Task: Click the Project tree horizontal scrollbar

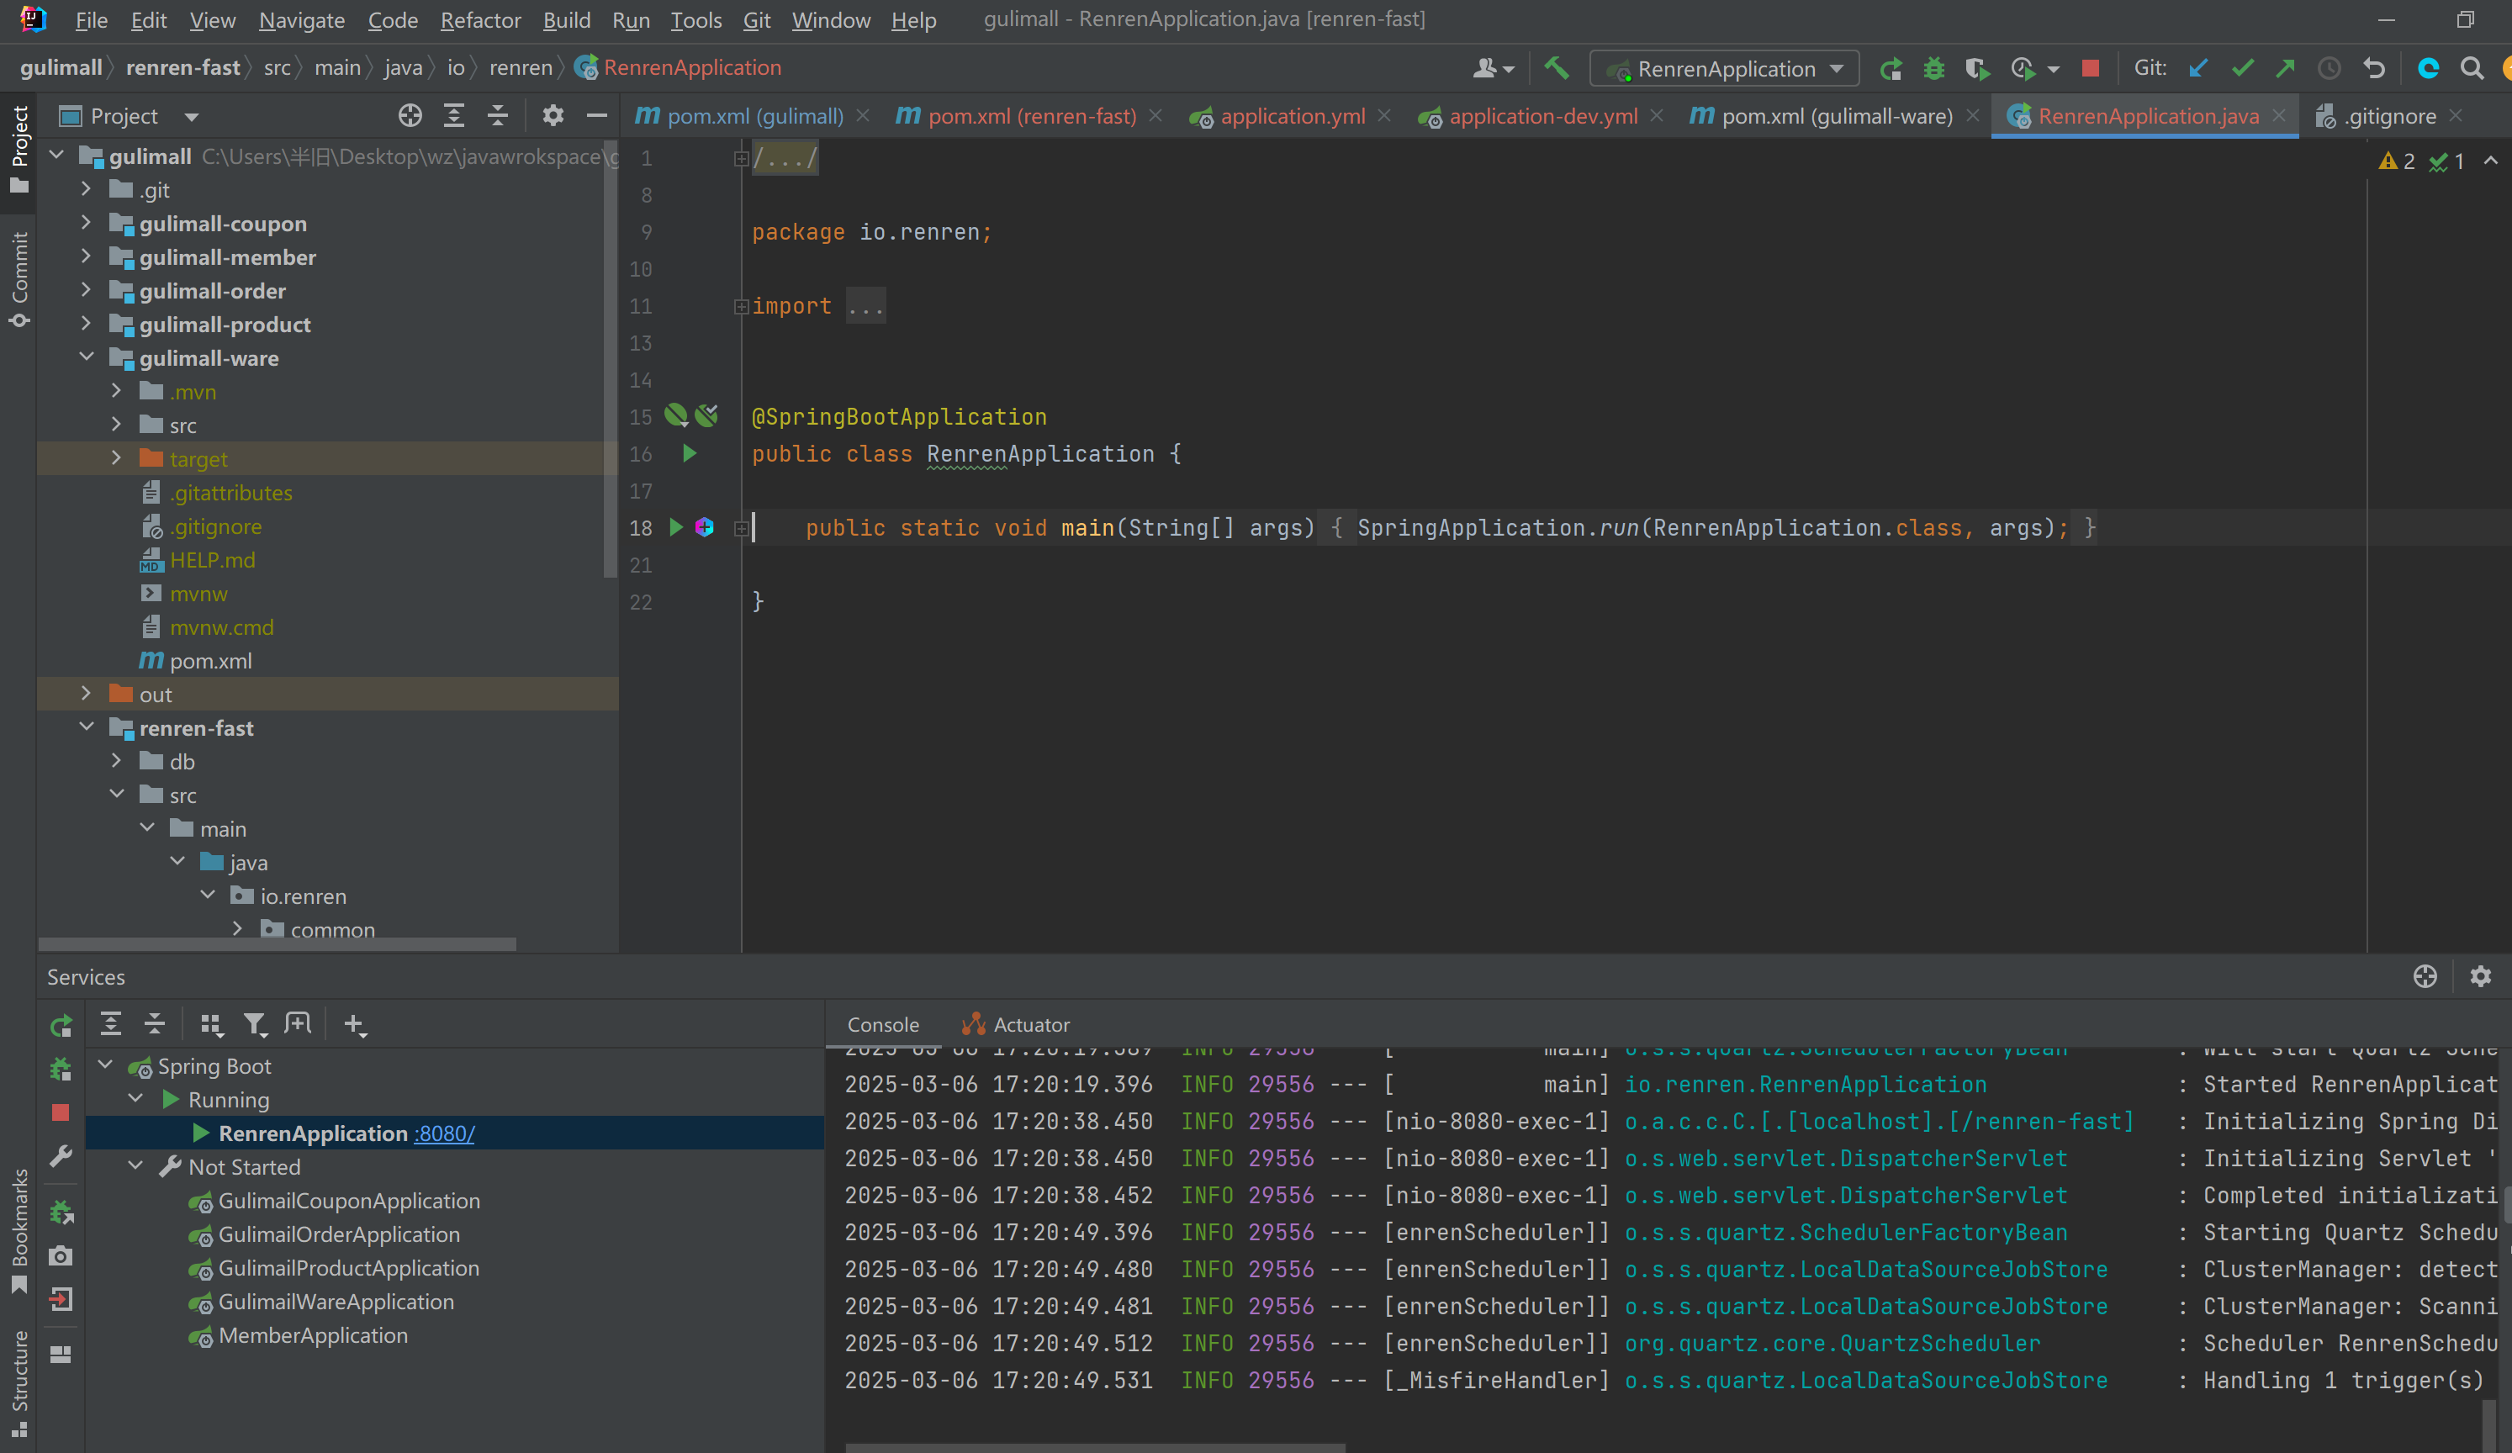Action: pyautogui.click(x=278, y=943)
